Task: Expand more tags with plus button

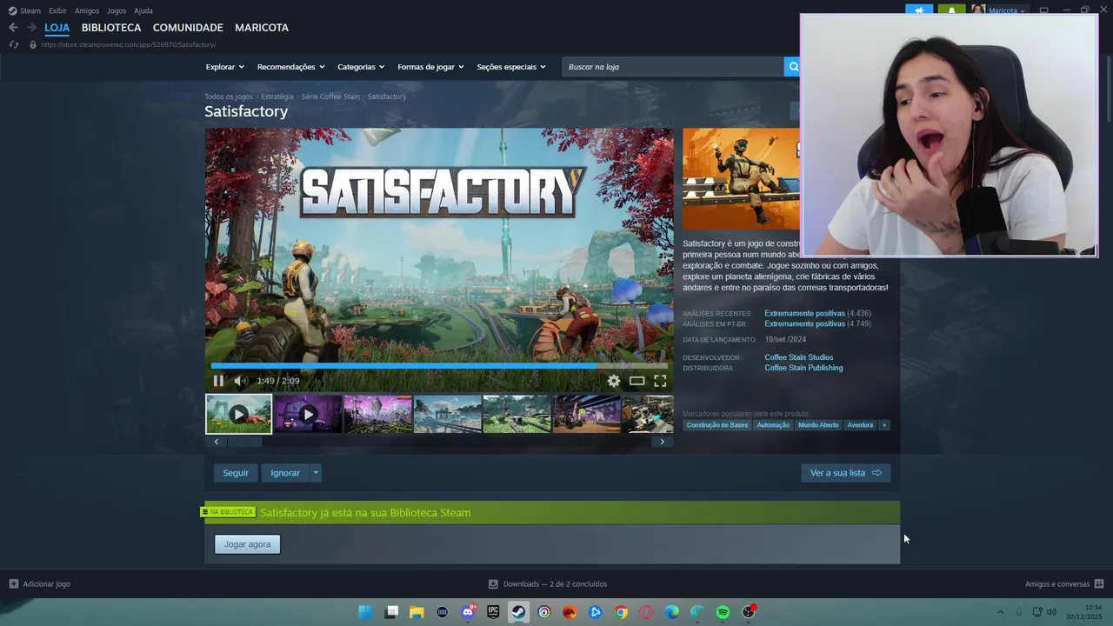Action: click(884, 425)
